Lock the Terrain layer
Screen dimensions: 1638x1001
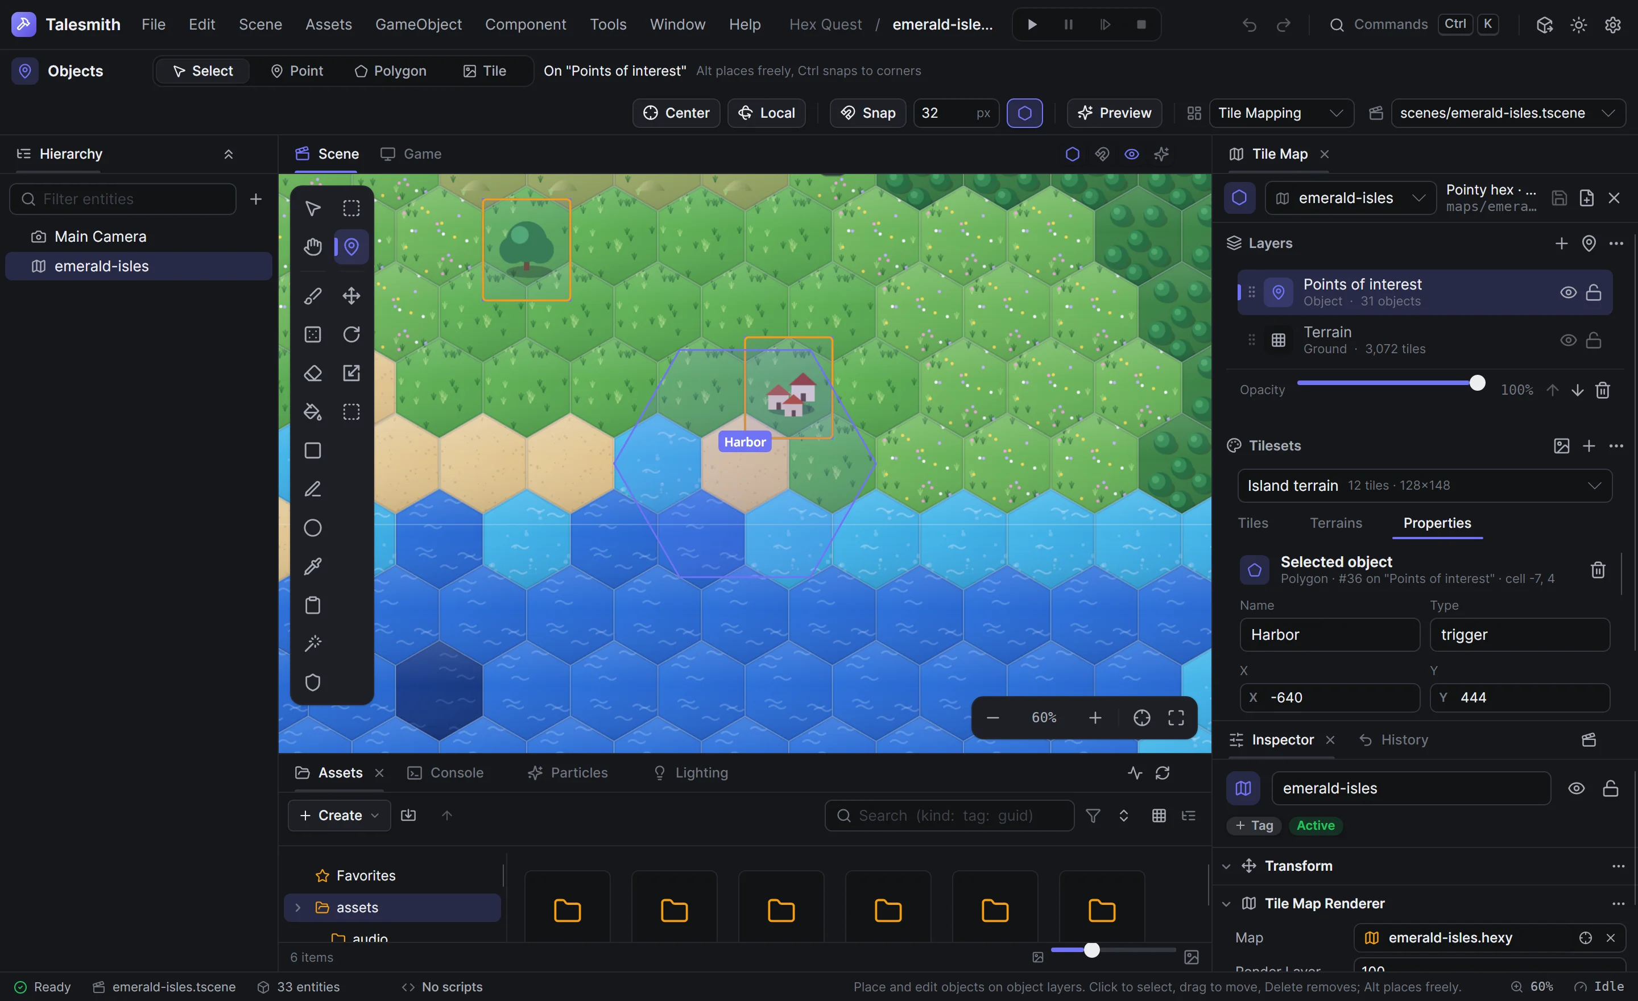(1593, 340)
